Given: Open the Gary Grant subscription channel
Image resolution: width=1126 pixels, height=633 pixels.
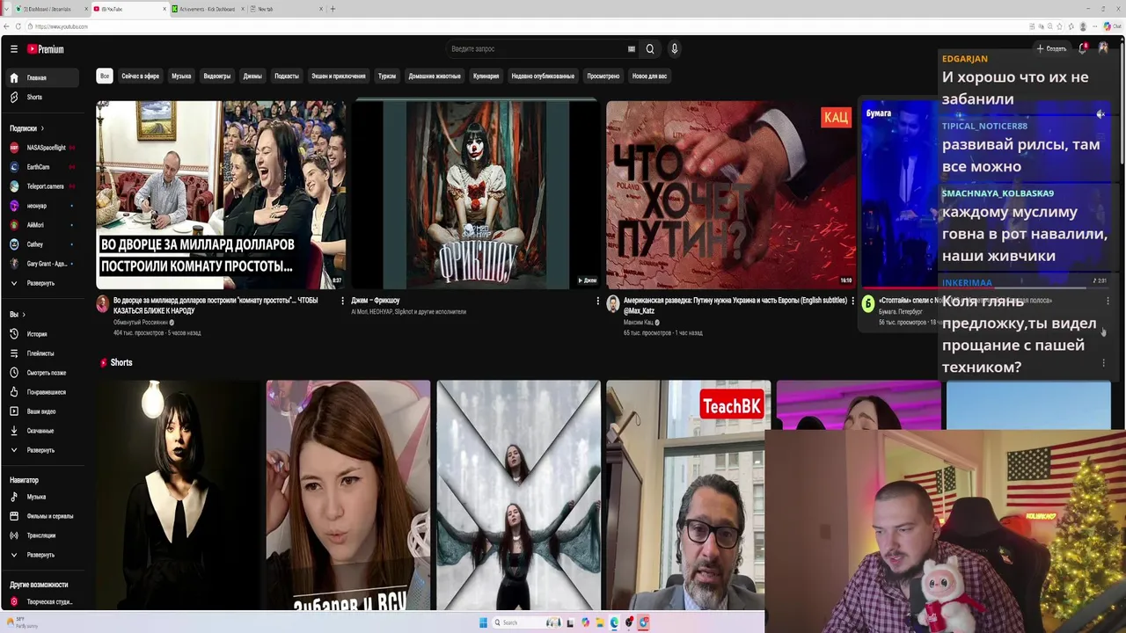Looking at the screenshot, I should tap(40, 264).
